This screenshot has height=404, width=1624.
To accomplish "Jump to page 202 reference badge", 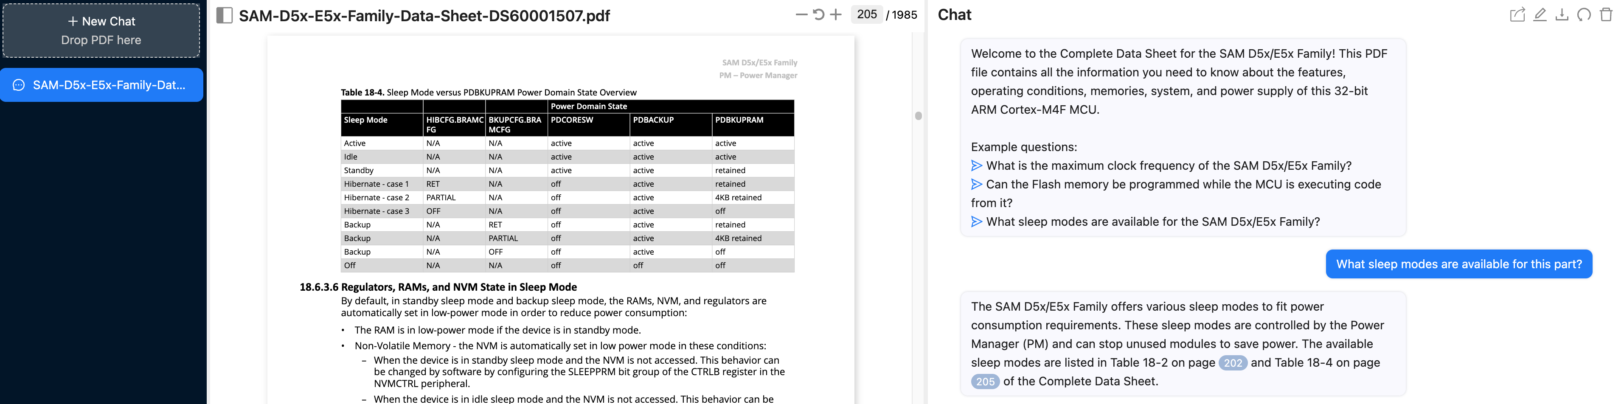I will click(1233, 363).
